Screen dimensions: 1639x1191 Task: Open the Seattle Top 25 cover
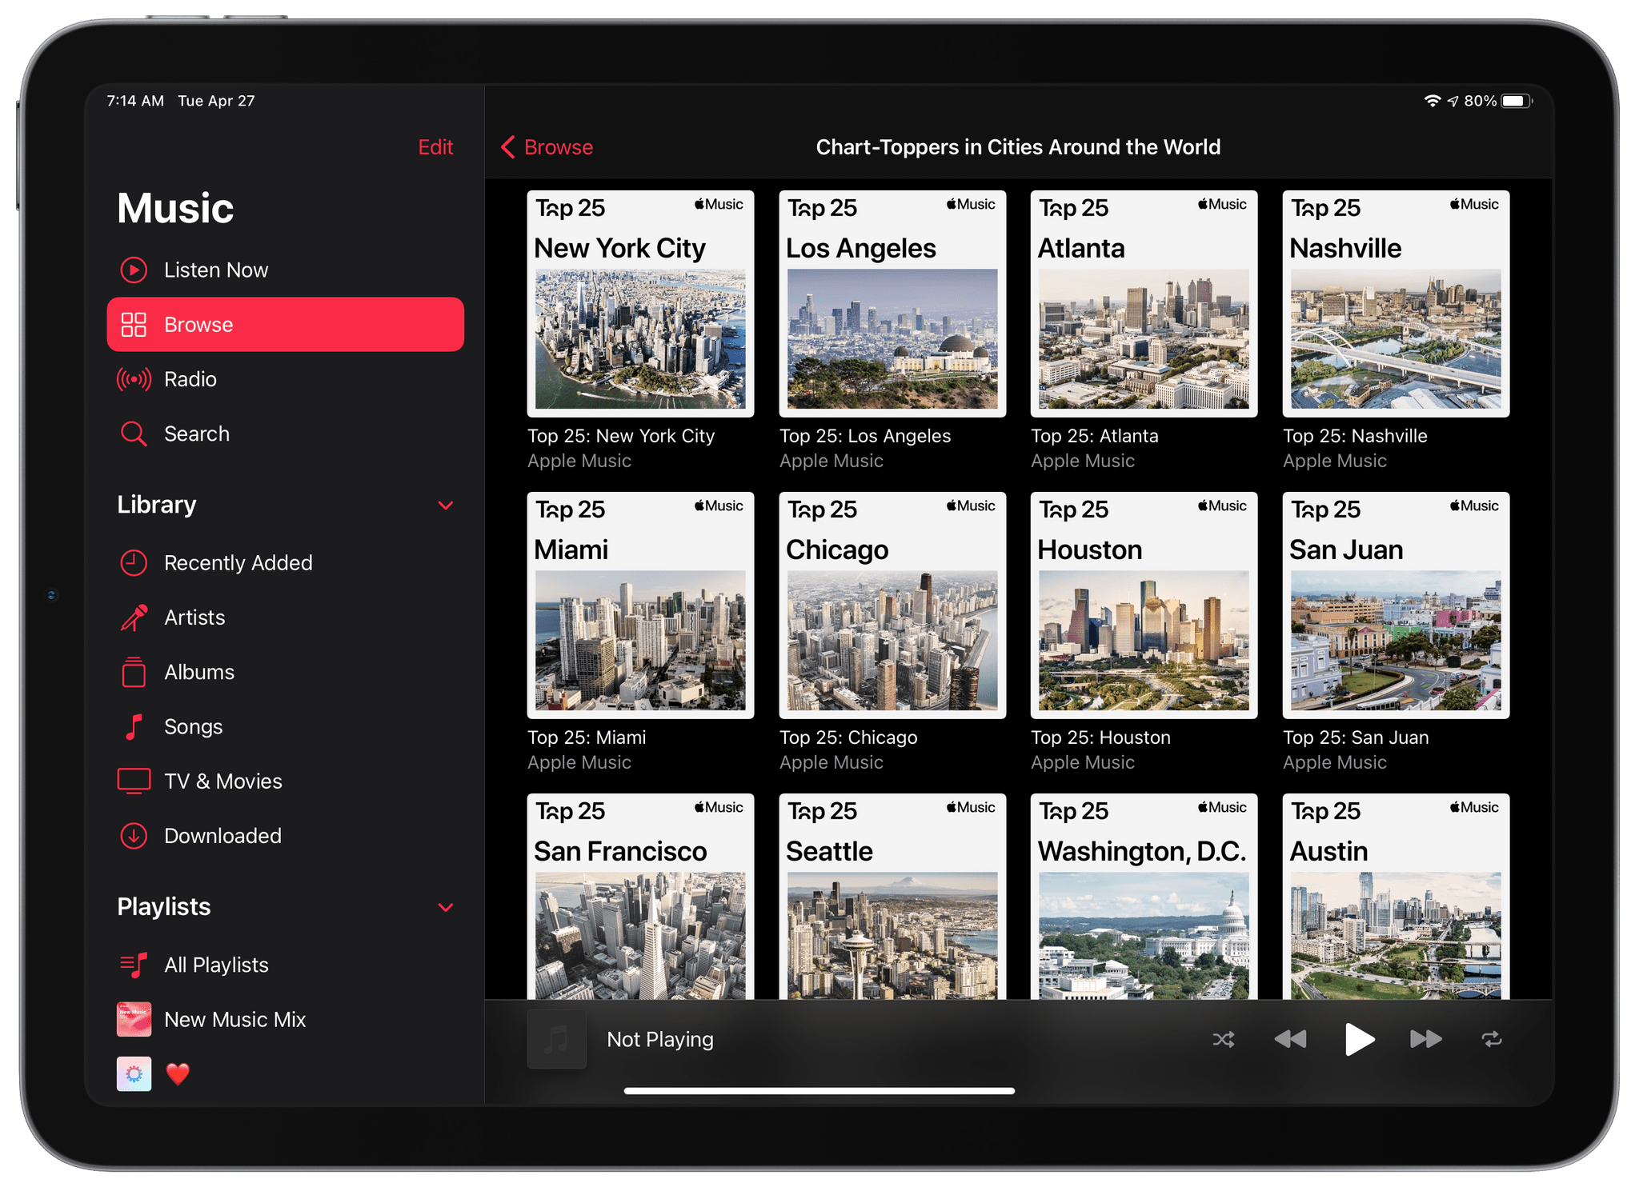click(x=892, y=896)
